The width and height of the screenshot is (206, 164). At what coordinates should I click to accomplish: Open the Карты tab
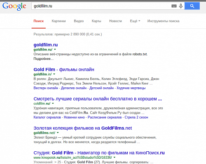coord(96,21)
